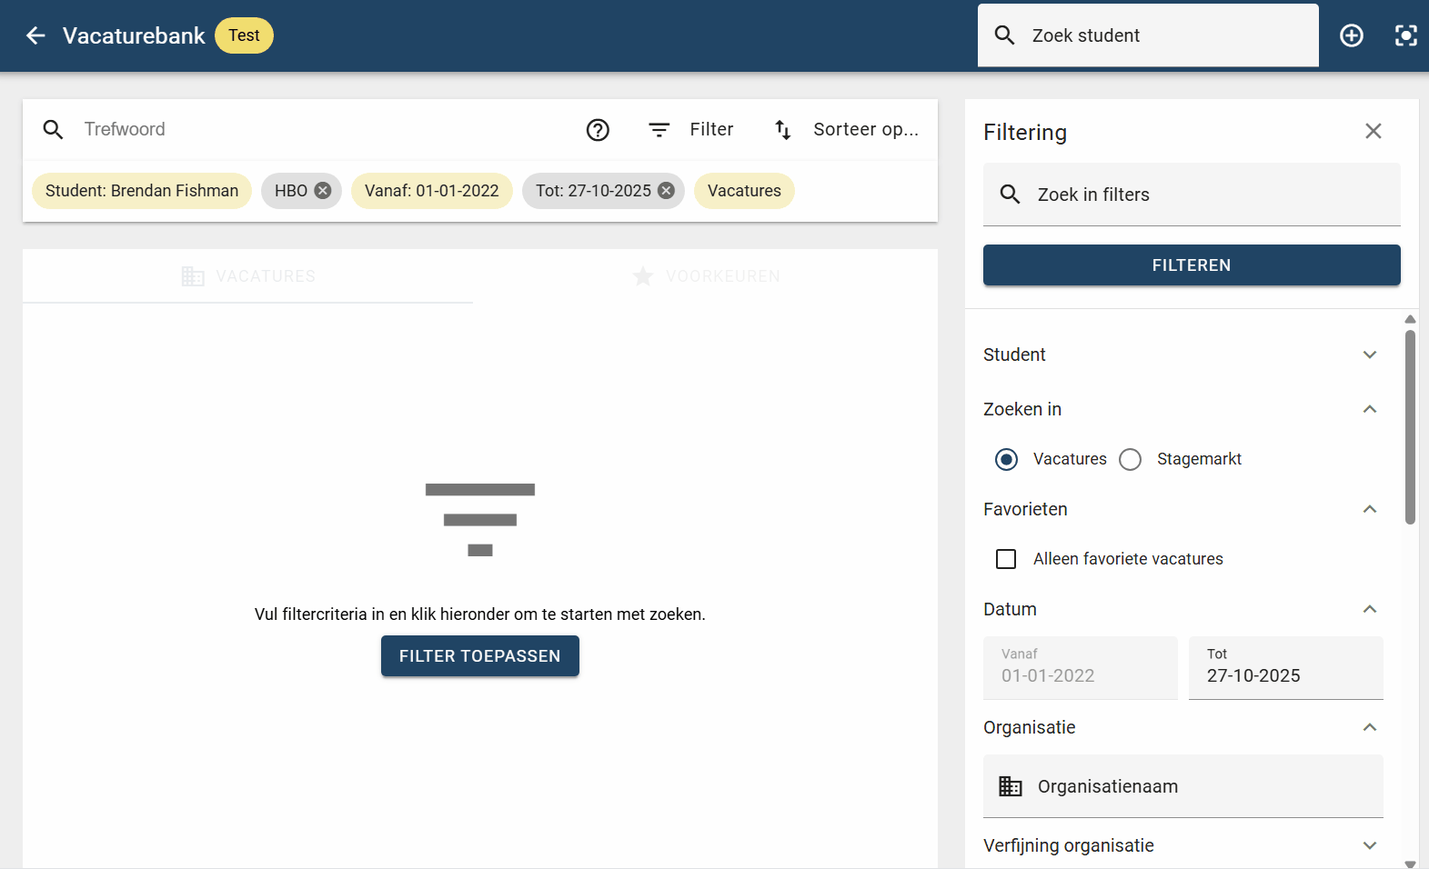Open the Sorteer op... dropdown

(847, 130)
